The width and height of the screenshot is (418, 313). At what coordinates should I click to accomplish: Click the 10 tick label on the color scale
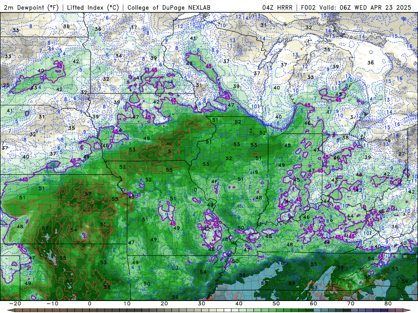point(127,304)
